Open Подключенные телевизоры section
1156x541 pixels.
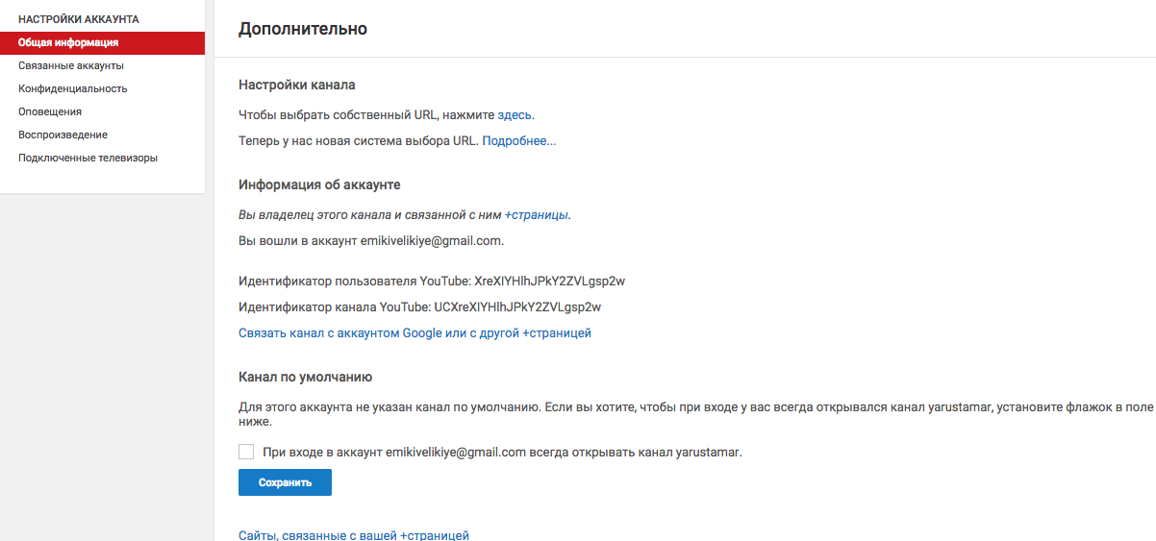pyautogui.click(x=88, y=158)
